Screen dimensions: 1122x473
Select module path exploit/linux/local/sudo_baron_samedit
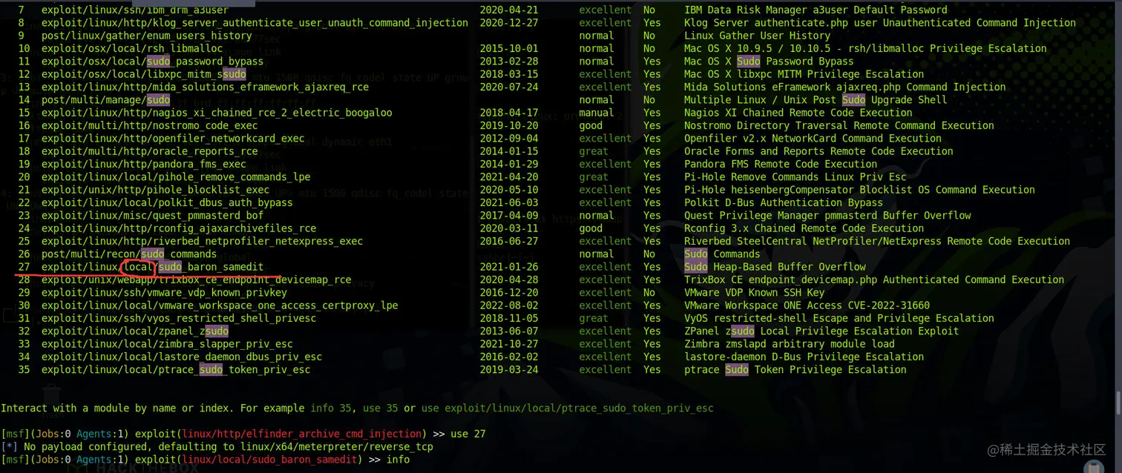(x=152, y=267)
